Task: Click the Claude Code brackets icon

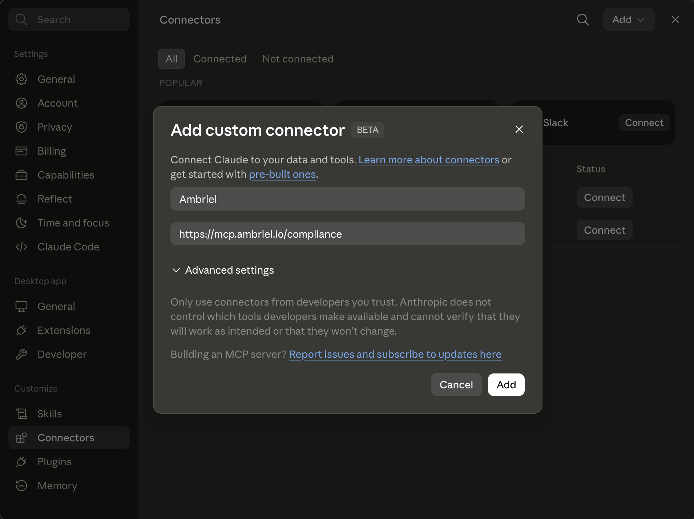Action: pos(21,247)
